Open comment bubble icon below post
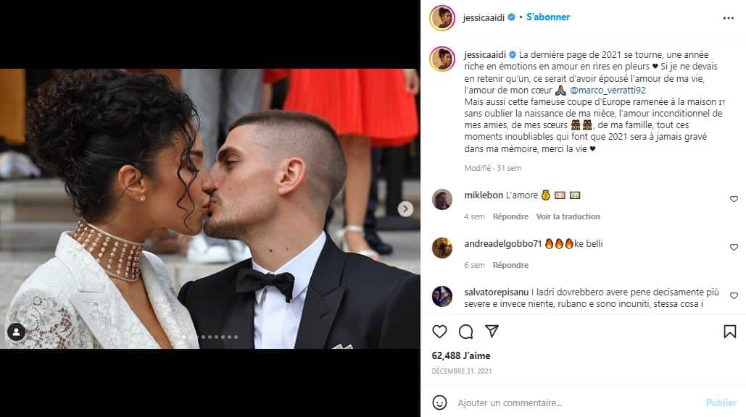Image resolution: width=746 pixels, height=417 pixels. 465,332
